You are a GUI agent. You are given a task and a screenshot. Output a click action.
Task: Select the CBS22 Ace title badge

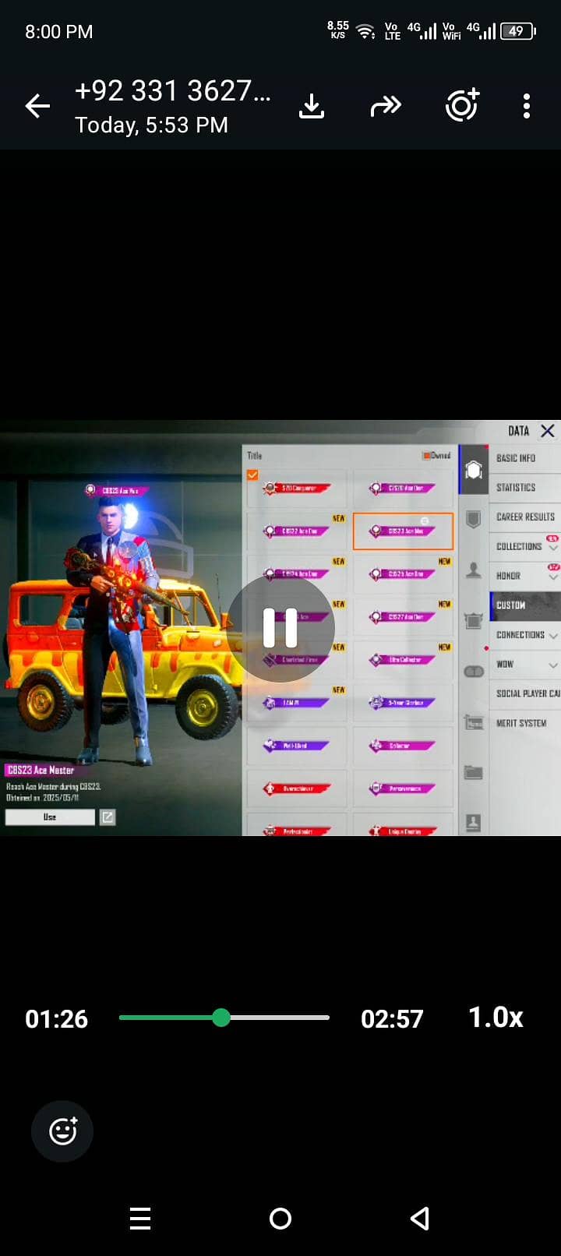pyautogui.click(x=296, y=531)
